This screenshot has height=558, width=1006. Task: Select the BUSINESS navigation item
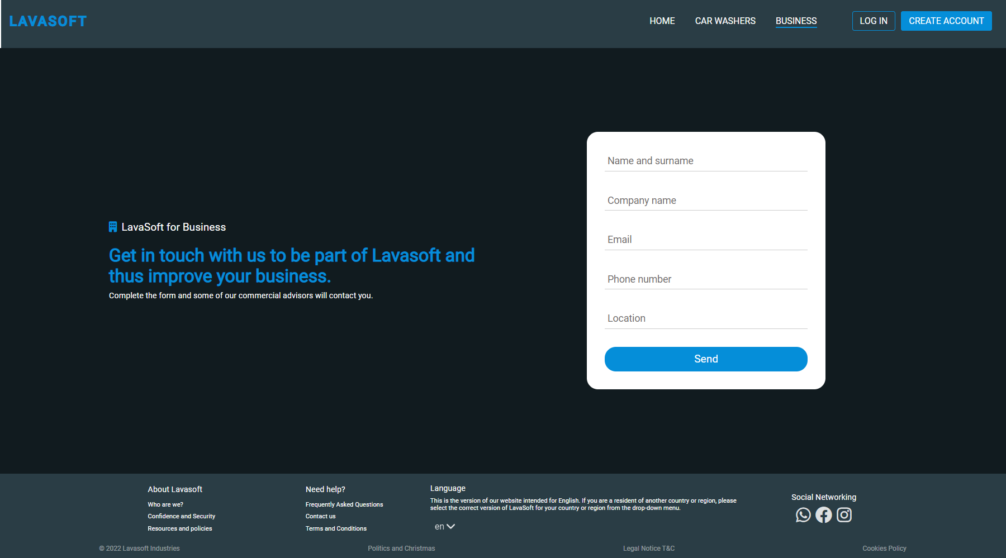click(x=796, y=21)
